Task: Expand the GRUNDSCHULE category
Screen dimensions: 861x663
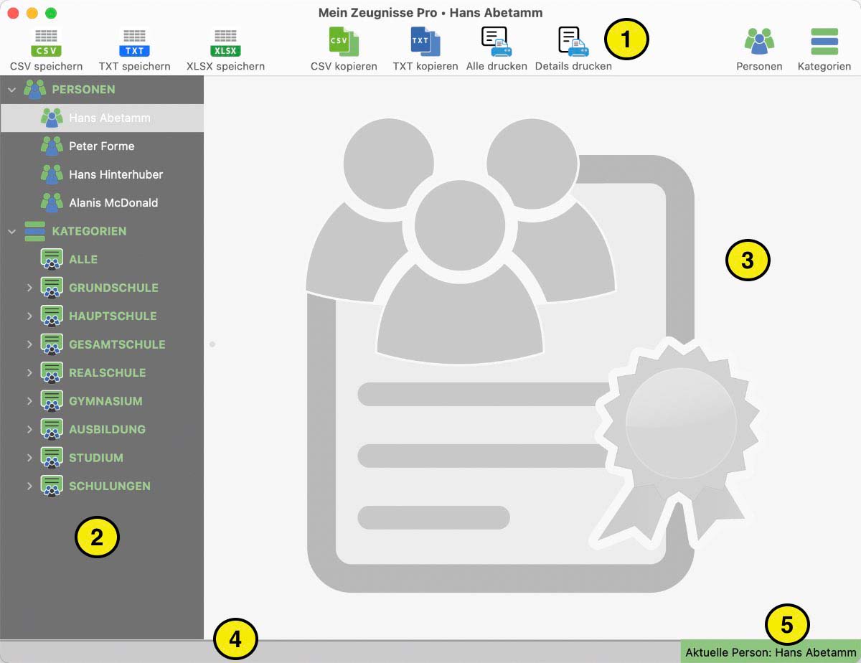Action: [29, 288]
